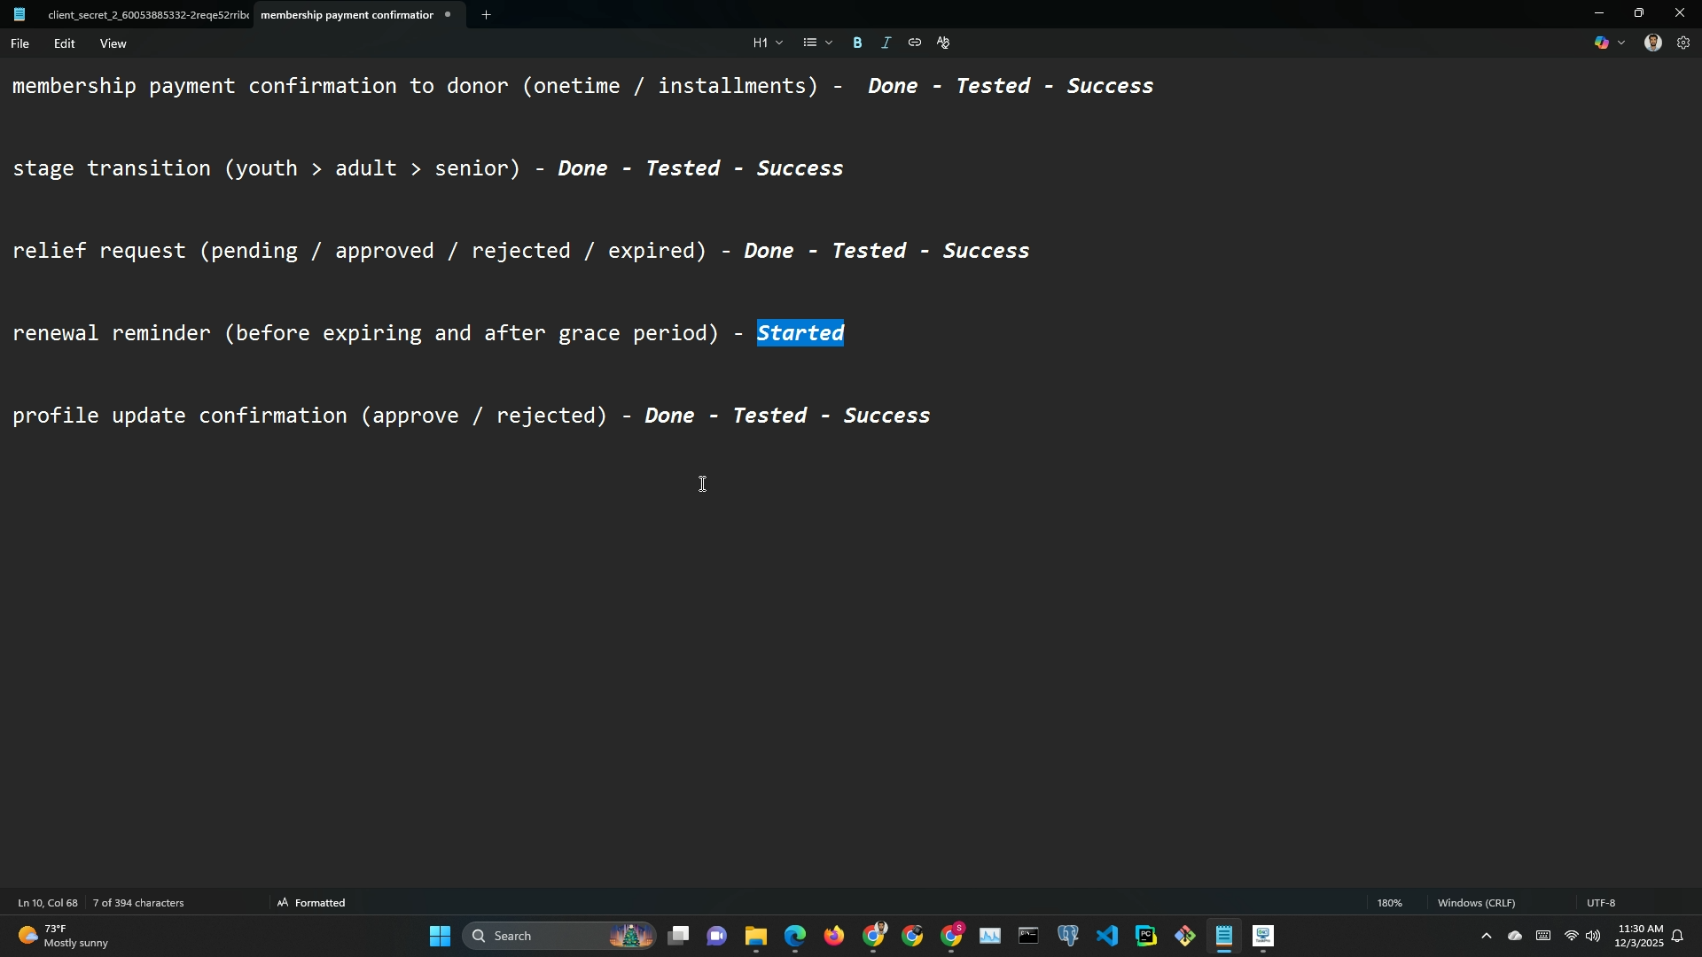Expand the Copilot options chevron
Screen dimensions: 1702x957
1622,43
